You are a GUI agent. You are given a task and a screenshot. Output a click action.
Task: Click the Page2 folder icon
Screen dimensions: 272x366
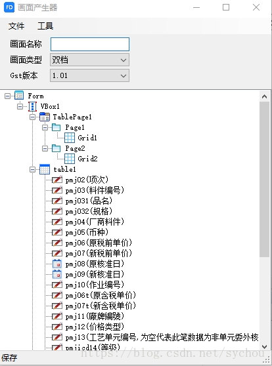coord(56,148)
